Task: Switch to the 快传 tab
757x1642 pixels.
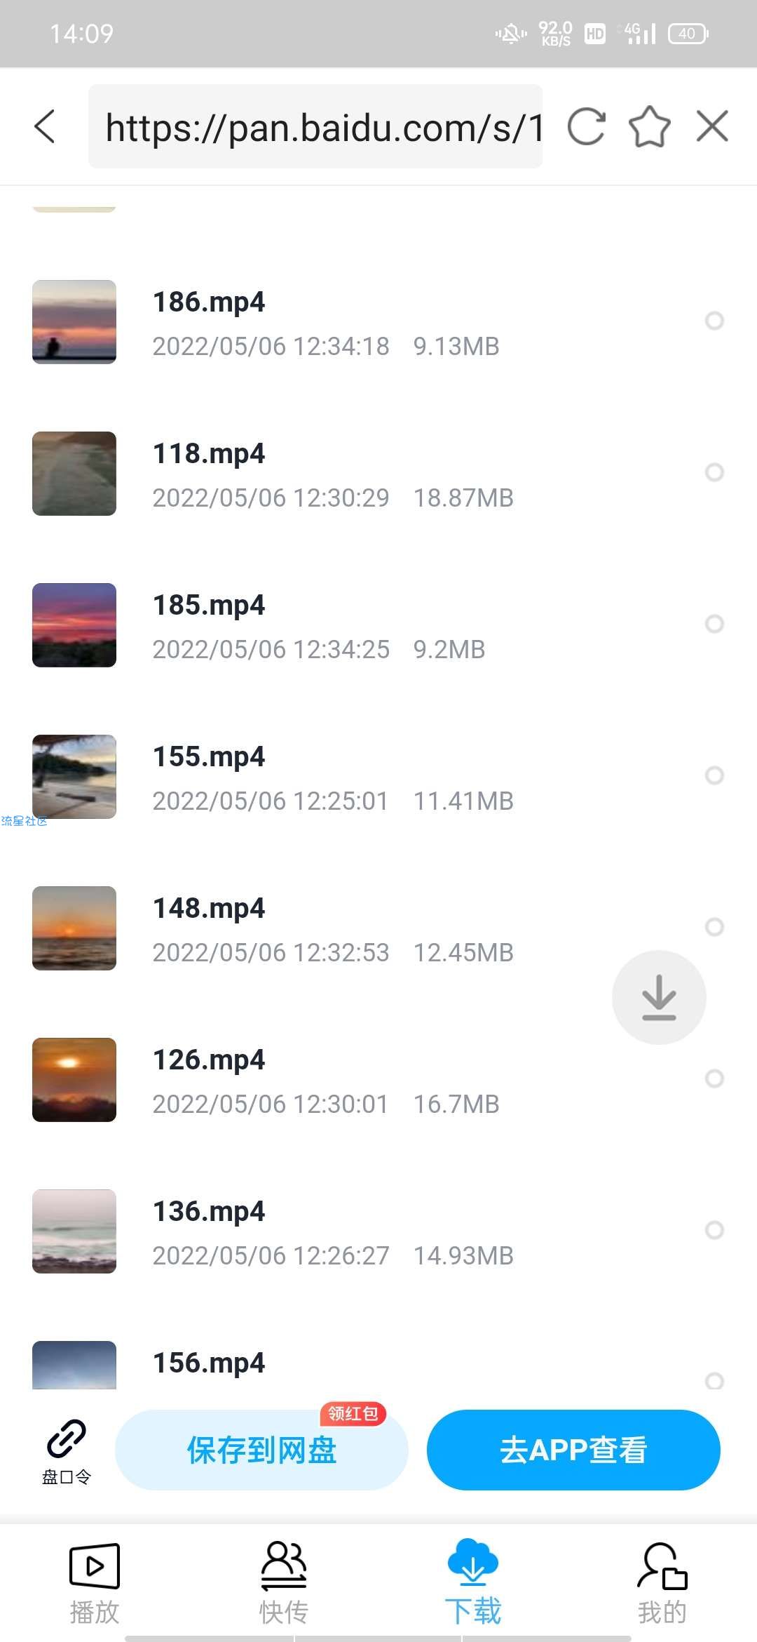Action: (x=284, y=1583)
